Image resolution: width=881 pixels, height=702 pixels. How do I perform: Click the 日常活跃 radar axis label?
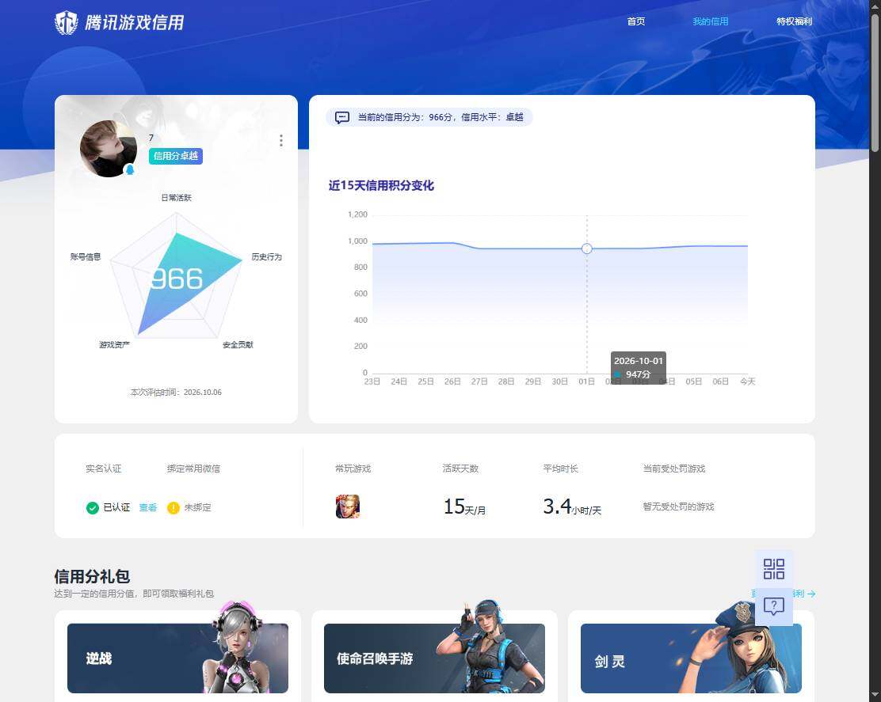click(177, 198)
